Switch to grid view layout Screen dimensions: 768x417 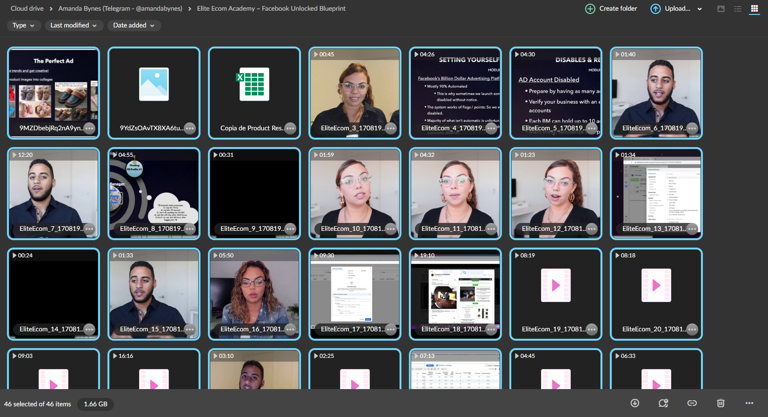click(x=754, y=9)
